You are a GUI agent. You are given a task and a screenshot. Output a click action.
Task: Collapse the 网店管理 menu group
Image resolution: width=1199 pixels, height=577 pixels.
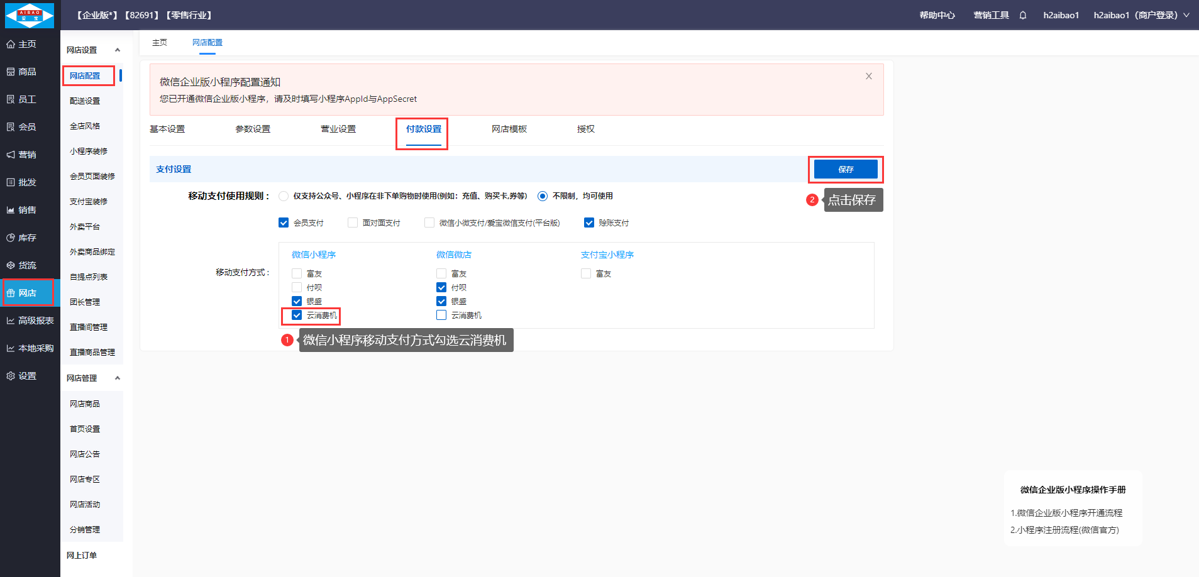pos(117,378)
